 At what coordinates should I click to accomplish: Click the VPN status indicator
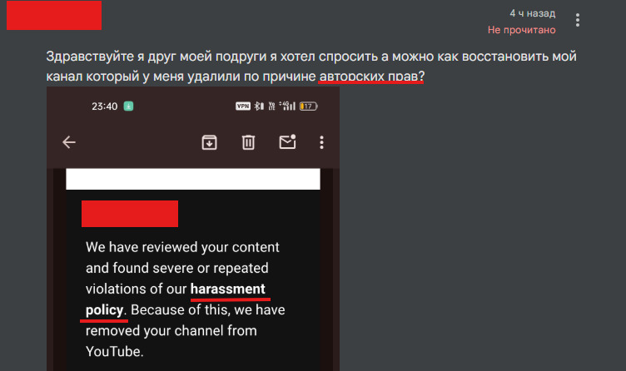[x=243, y=106]
